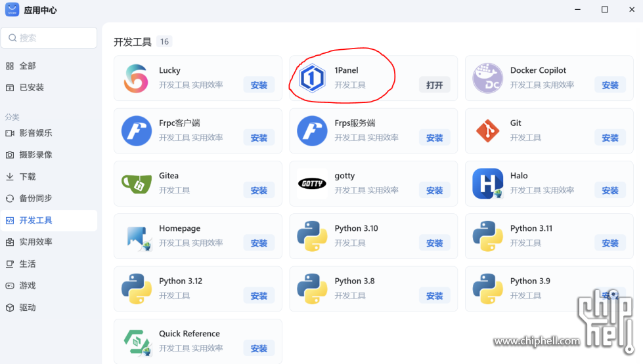Image resolution: width=643 pixels, height=364 pixels.
Task: Click the Python 3.9 snake icon
Action: click(x=487, y=289)
